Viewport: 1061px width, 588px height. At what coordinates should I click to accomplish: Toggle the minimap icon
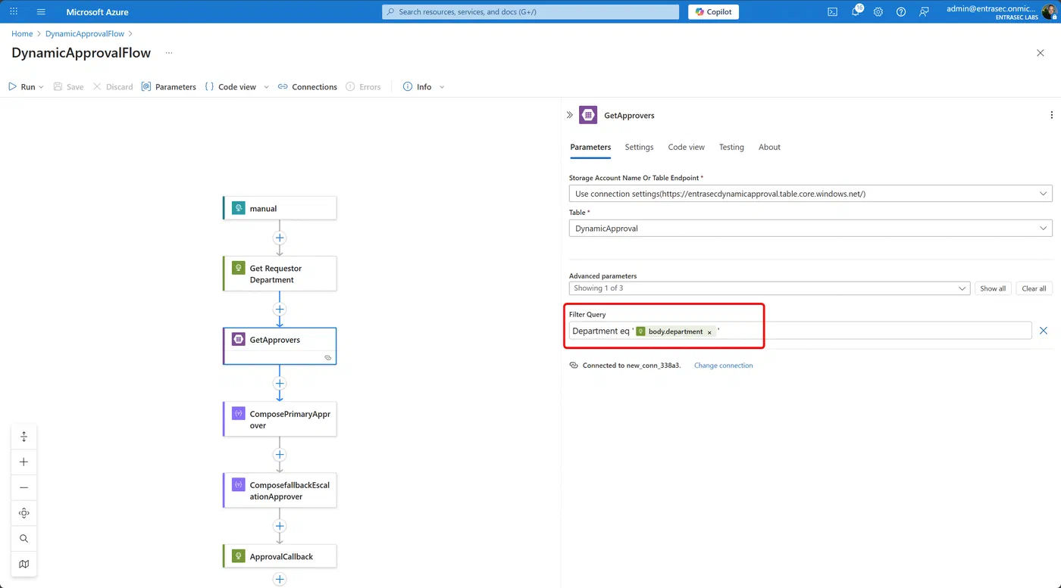coord(24,564)
